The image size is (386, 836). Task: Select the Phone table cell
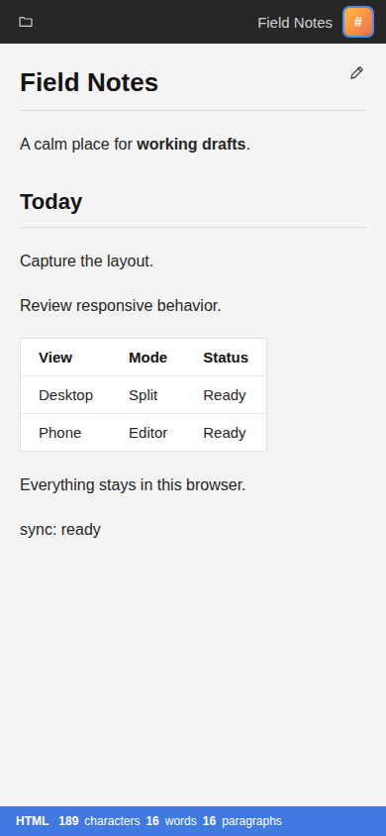pyautogui.click(x=60, y=433)
